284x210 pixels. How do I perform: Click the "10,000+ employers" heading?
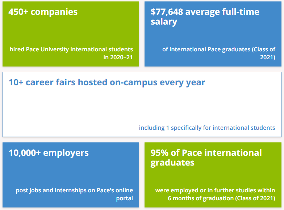pyautogui.click(x=49, y=153)
